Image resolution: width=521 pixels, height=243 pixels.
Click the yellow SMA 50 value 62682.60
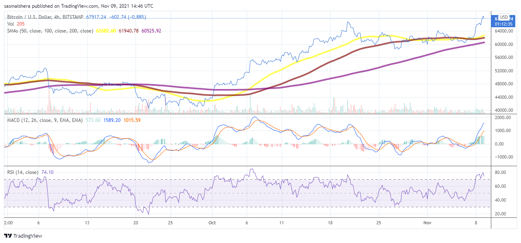[x=106, y=31]
